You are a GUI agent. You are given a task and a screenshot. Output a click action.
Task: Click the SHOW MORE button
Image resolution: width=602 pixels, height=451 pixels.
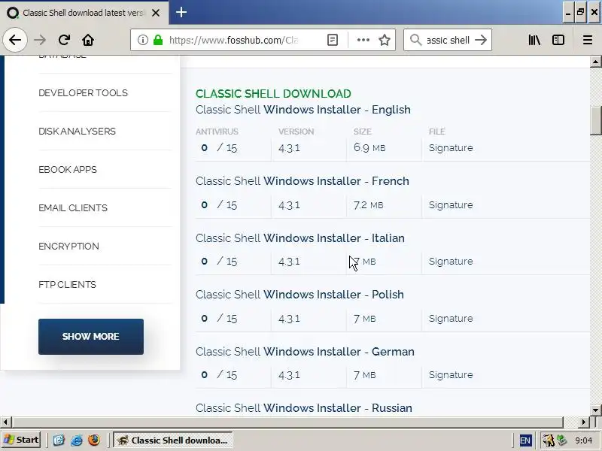tap(91, 336)
